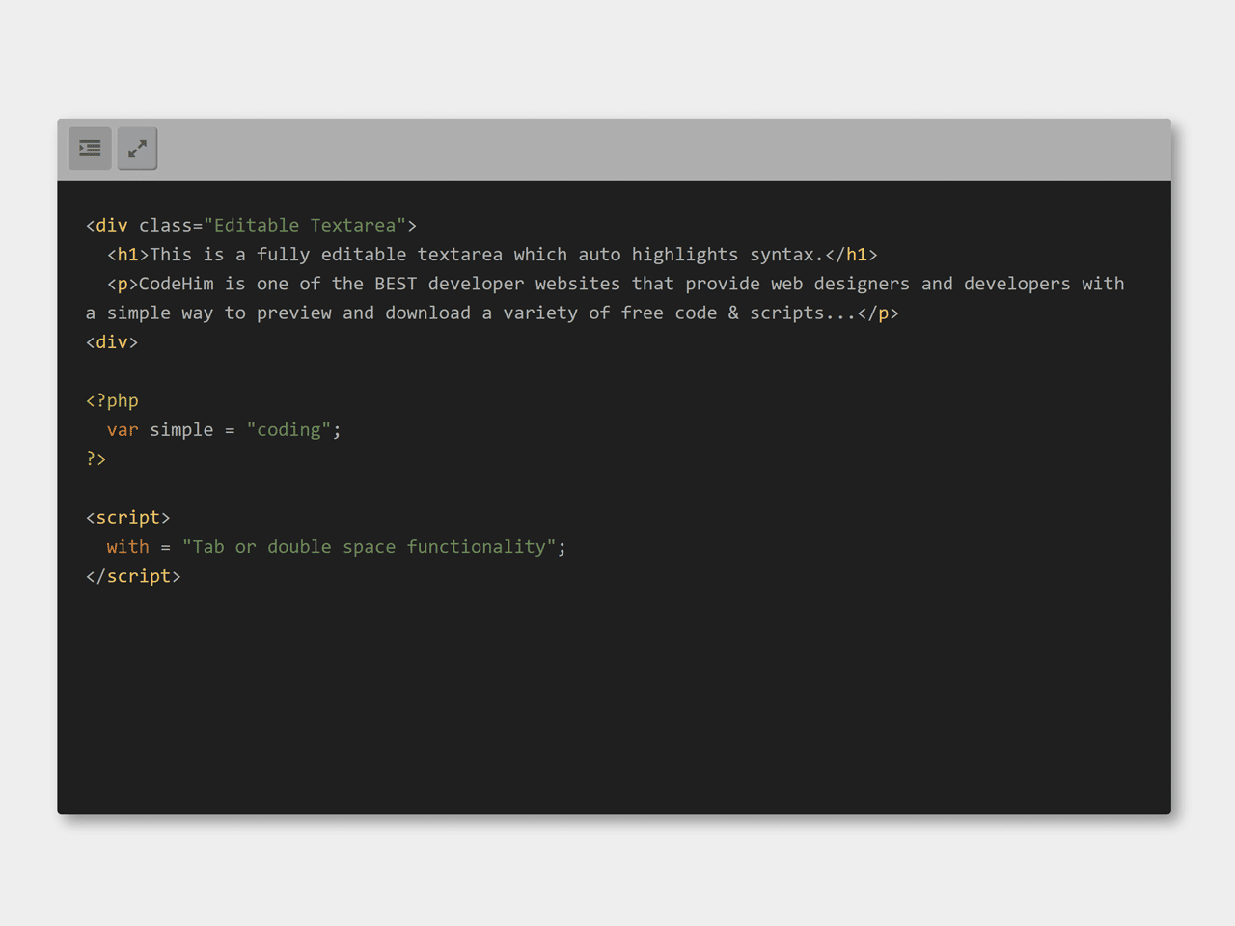Click the indent/format code icon
The height and width of the screenshot is (926, 1235).
pyautogui.click(x=90, y=149)
